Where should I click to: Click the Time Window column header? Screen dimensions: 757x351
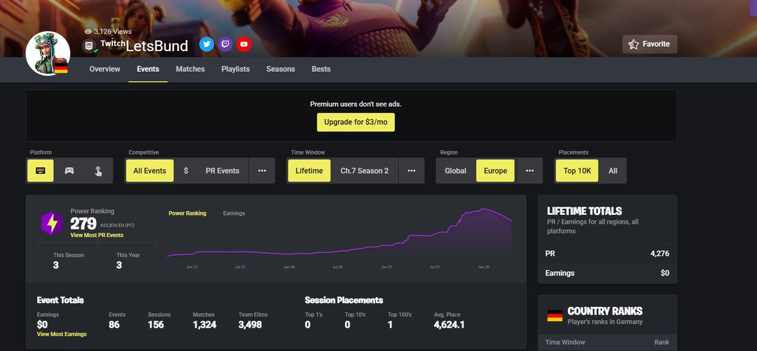point(565,342)
